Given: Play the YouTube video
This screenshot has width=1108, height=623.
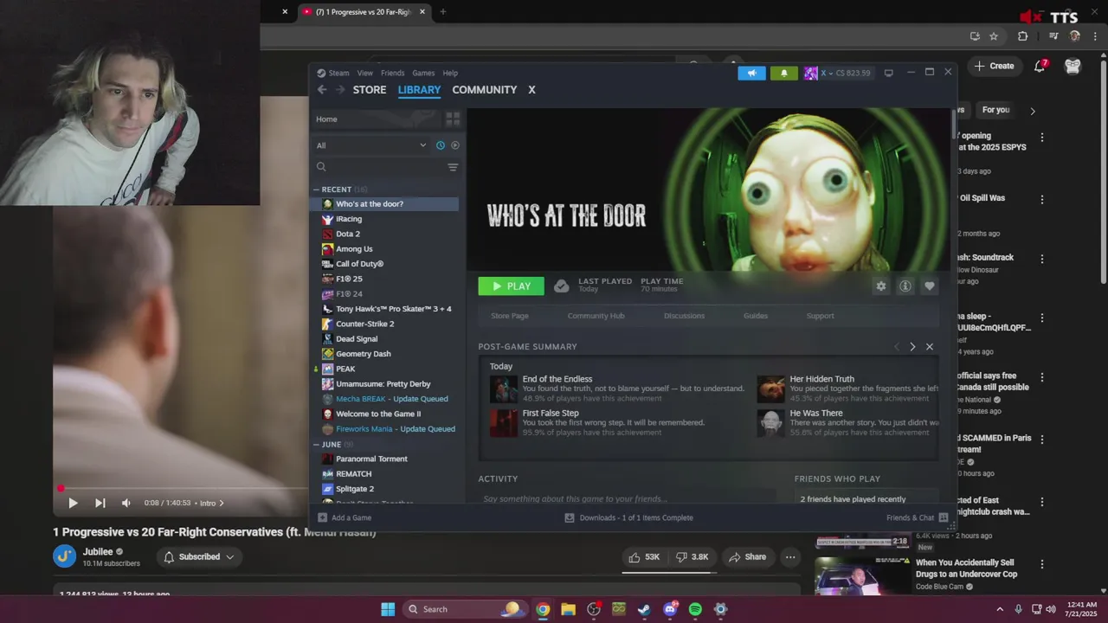Looking at the screenshot, I should [x=73, y=503].
